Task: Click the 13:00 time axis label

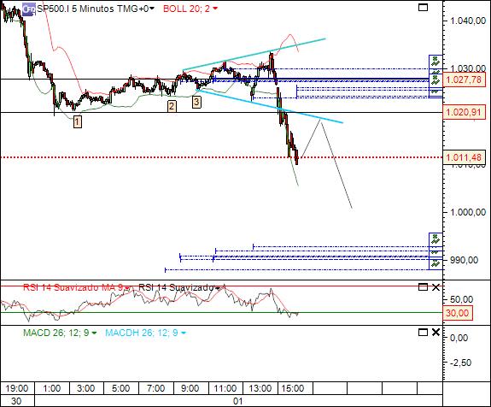Action: 260,388
